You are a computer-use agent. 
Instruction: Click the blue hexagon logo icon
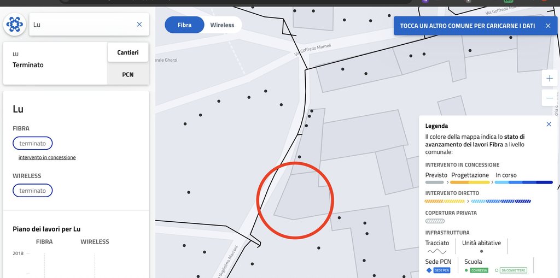(x=15, y=24)
